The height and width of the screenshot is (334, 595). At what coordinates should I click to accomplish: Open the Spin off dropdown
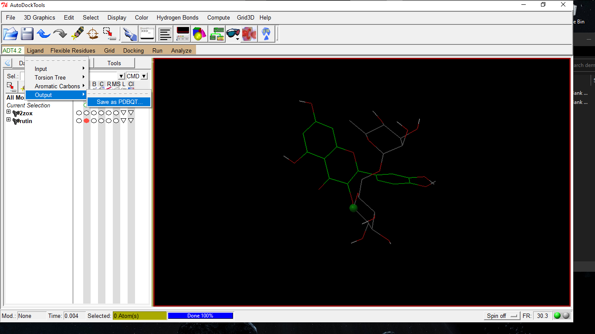502,316
